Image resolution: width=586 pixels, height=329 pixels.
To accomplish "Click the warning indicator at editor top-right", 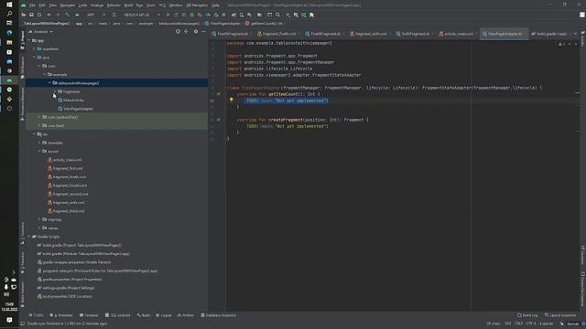I will click(561, 44).
